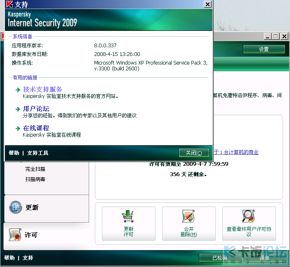The image size is (290, 267).
Task: Open 设置 in main window
Action: coord(264,49)
